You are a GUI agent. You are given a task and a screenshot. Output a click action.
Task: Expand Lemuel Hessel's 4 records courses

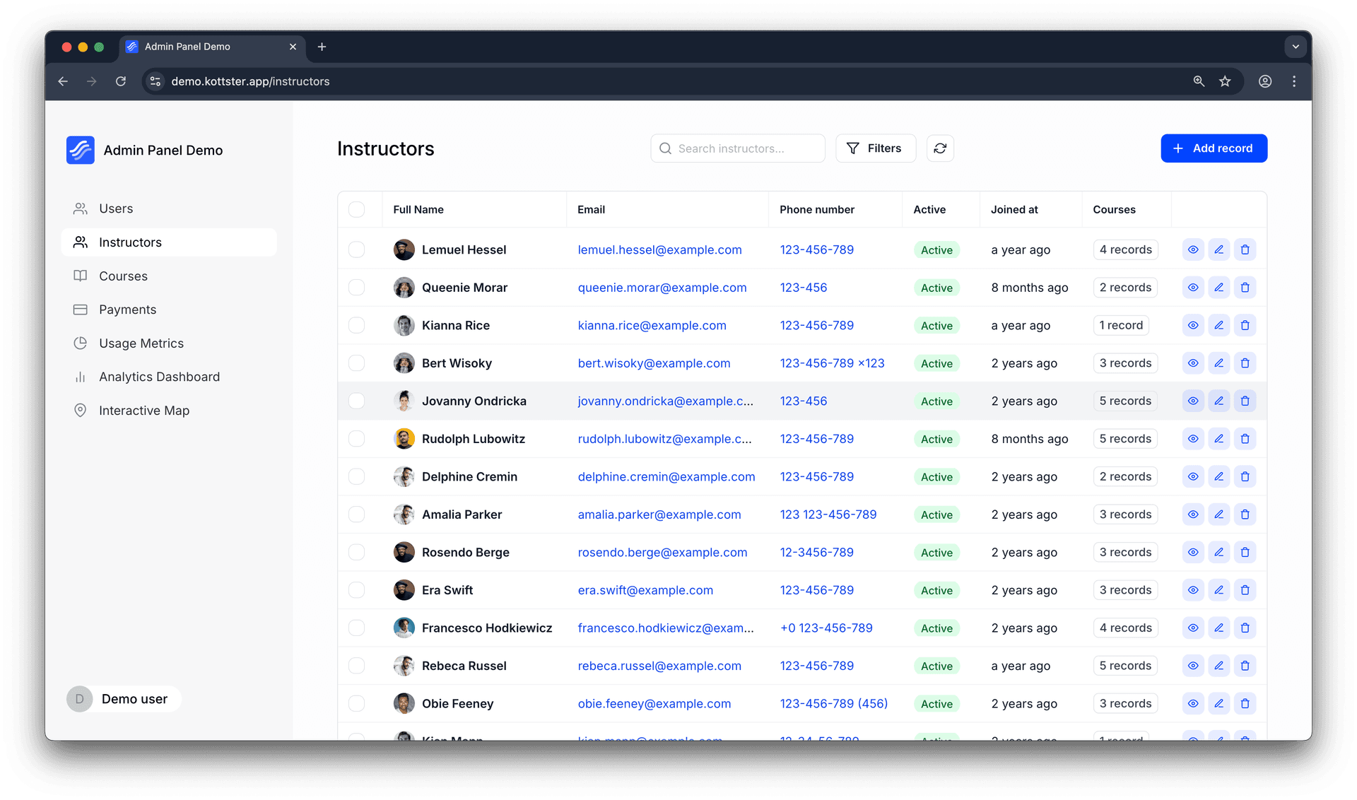coord(1125,249)
